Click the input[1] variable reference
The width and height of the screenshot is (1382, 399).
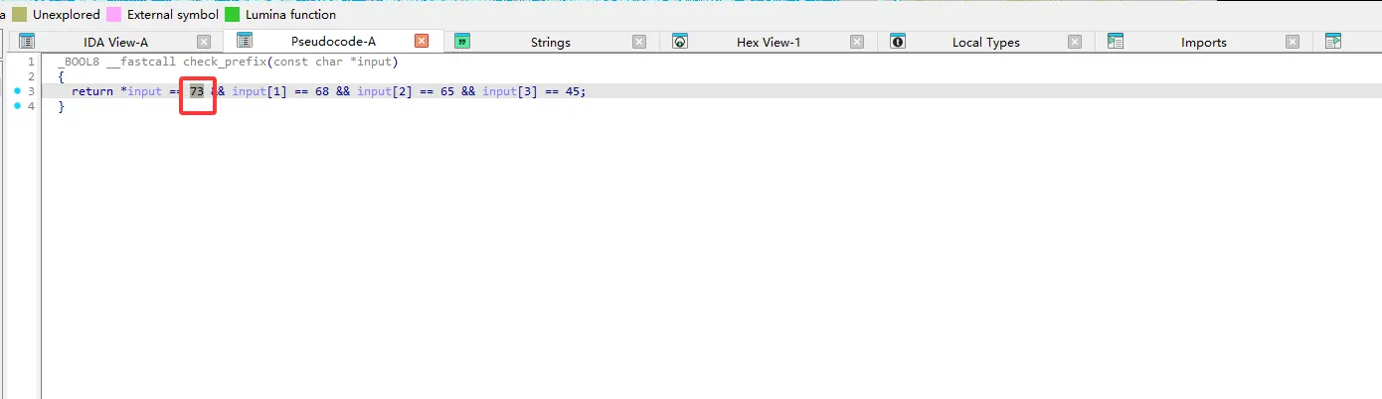[x=259, y=91]
